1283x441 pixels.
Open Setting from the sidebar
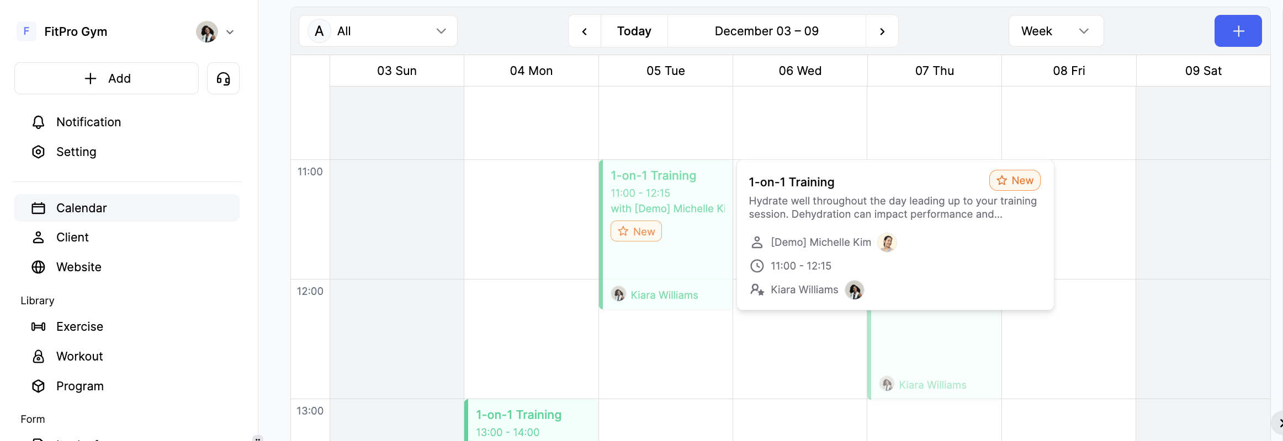pos(76,152)
